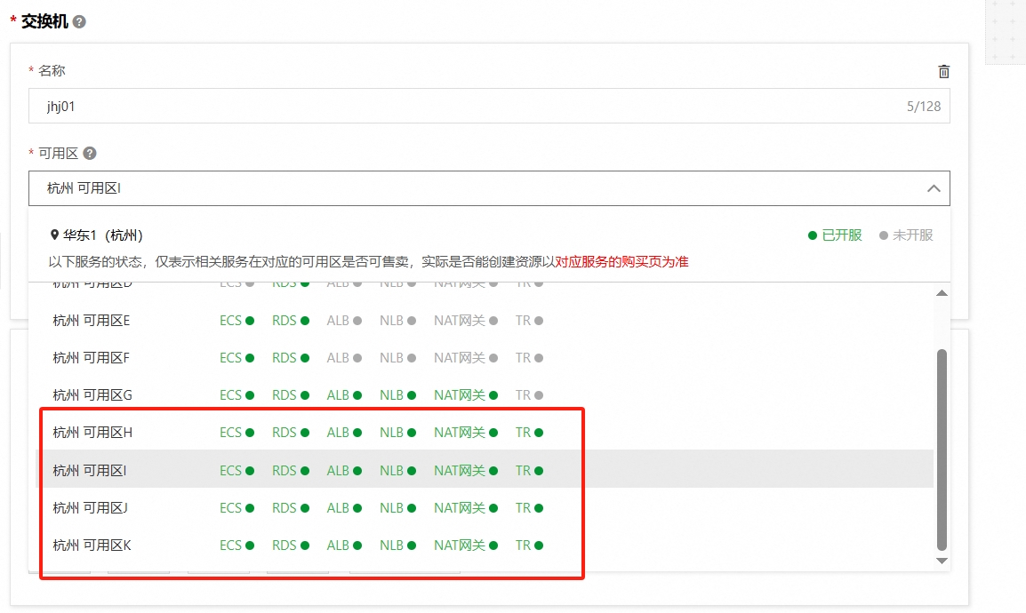Pick 杭州 可用区K zone option
The width and height of the screenshot is (1026, 613).
[92, 545]
